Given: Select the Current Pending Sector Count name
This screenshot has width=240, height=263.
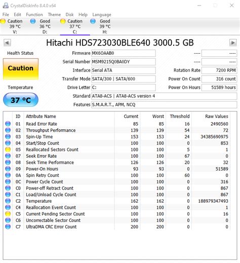Looking at the screenshot, I should coord(55,214).
